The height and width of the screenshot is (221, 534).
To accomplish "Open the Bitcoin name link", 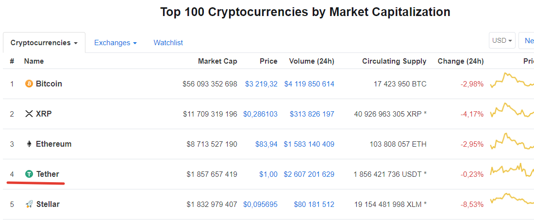I will click(x=49, y=84).
